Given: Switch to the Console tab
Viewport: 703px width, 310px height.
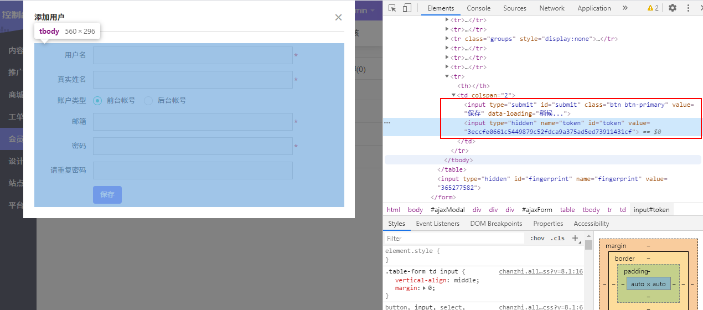Looking at the screenshot, I should tap(478, 8).
